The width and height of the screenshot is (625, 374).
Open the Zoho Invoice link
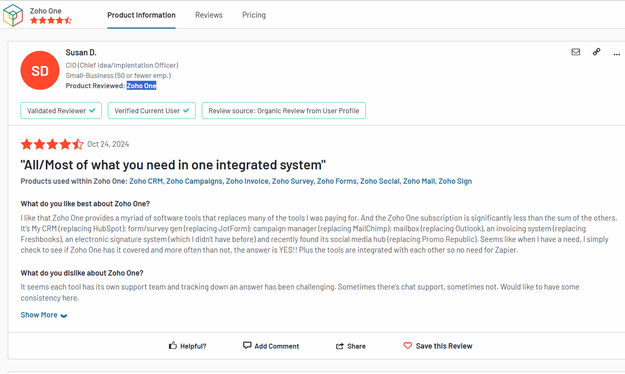point(247,181)
